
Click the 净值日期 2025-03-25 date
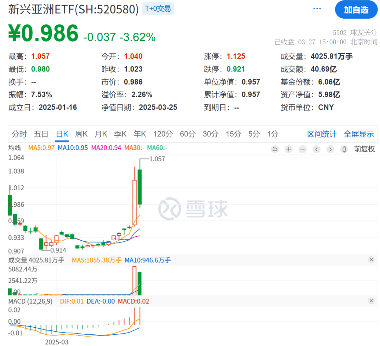coord(158,107)
